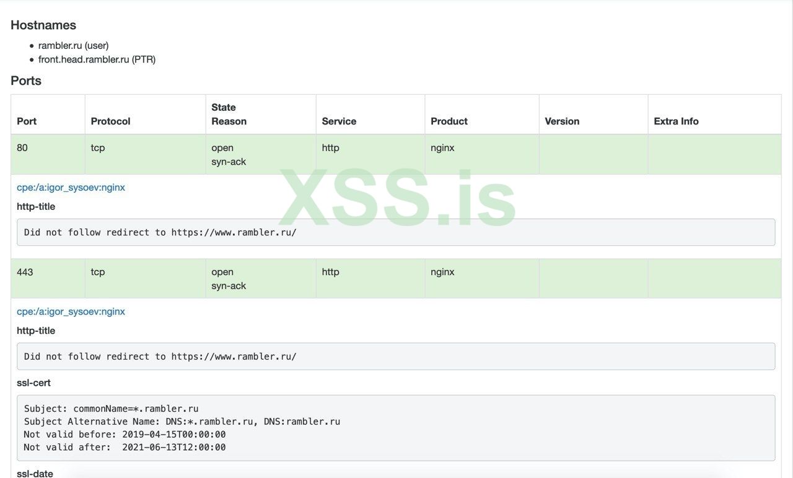Click the open state in port 80 row

[222, 148]
